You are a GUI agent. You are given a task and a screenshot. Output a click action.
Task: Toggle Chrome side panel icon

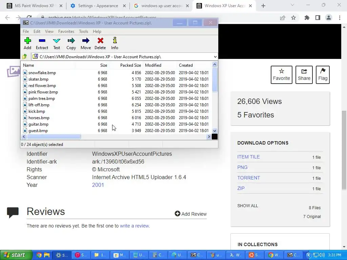(x=318, y=18)
